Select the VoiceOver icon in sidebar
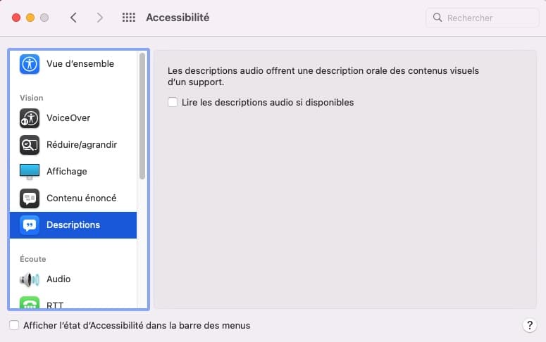The width and height of the screenshot is (546, 342). click(30, 118)
